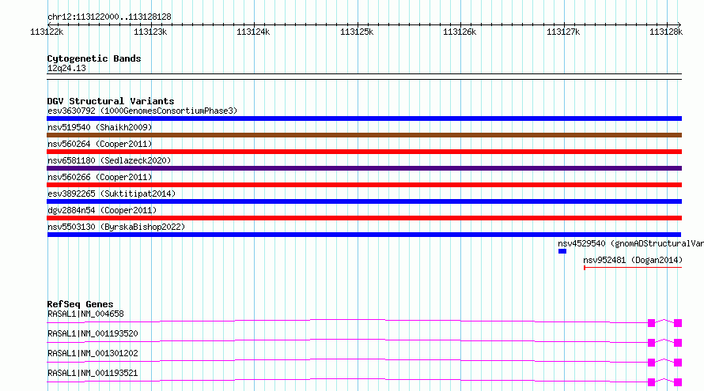Viewport: 704px width, 391px height.
Task: Click the cytogenetic band 12q24.13 bar
Action: pyautogui.click(x=364, y=77)
